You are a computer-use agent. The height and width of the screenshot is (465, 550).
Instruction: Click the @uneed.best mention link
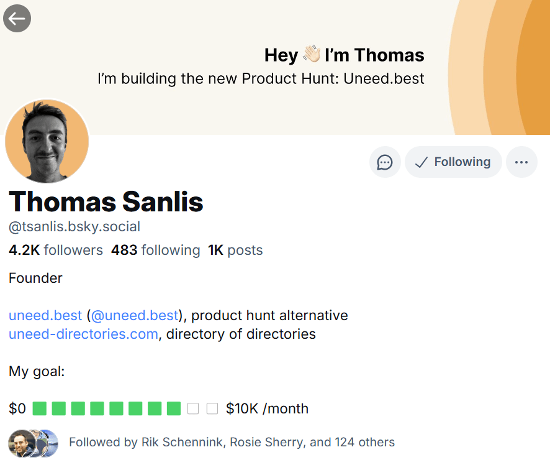134,315
